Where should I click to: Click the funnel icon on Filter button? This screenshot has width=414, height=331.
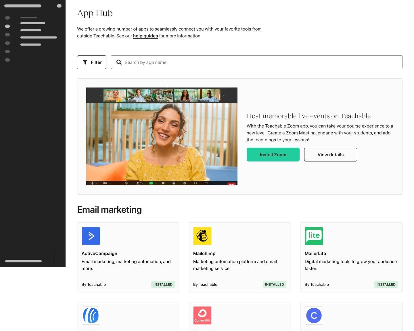point(85,62)
